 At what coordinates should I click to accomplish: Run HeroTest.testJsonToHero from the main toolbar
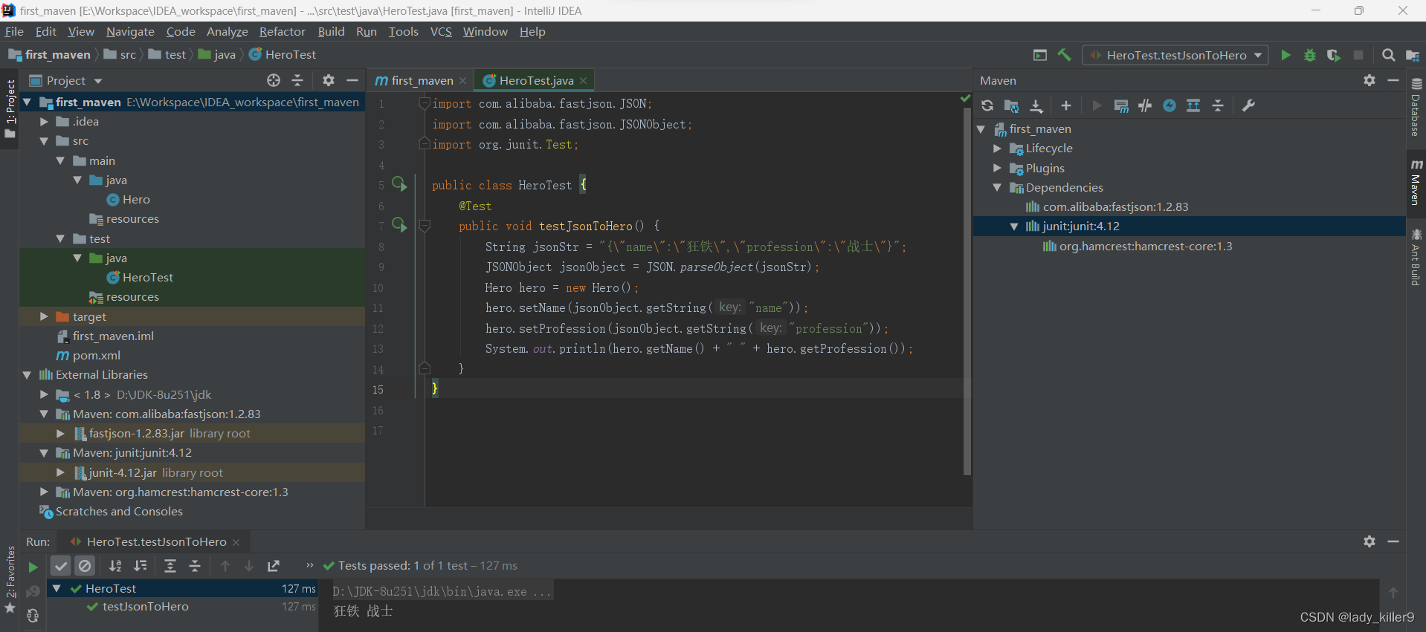(1285, 55)
